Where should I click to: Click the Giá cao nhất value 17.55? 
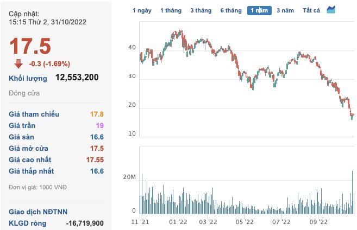point(94,159)
